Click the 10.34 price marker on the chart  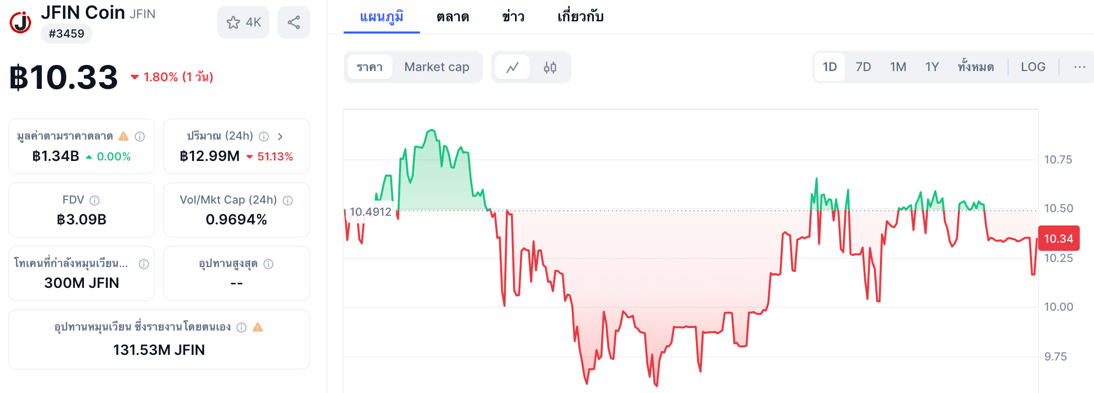pos(1059,238)
